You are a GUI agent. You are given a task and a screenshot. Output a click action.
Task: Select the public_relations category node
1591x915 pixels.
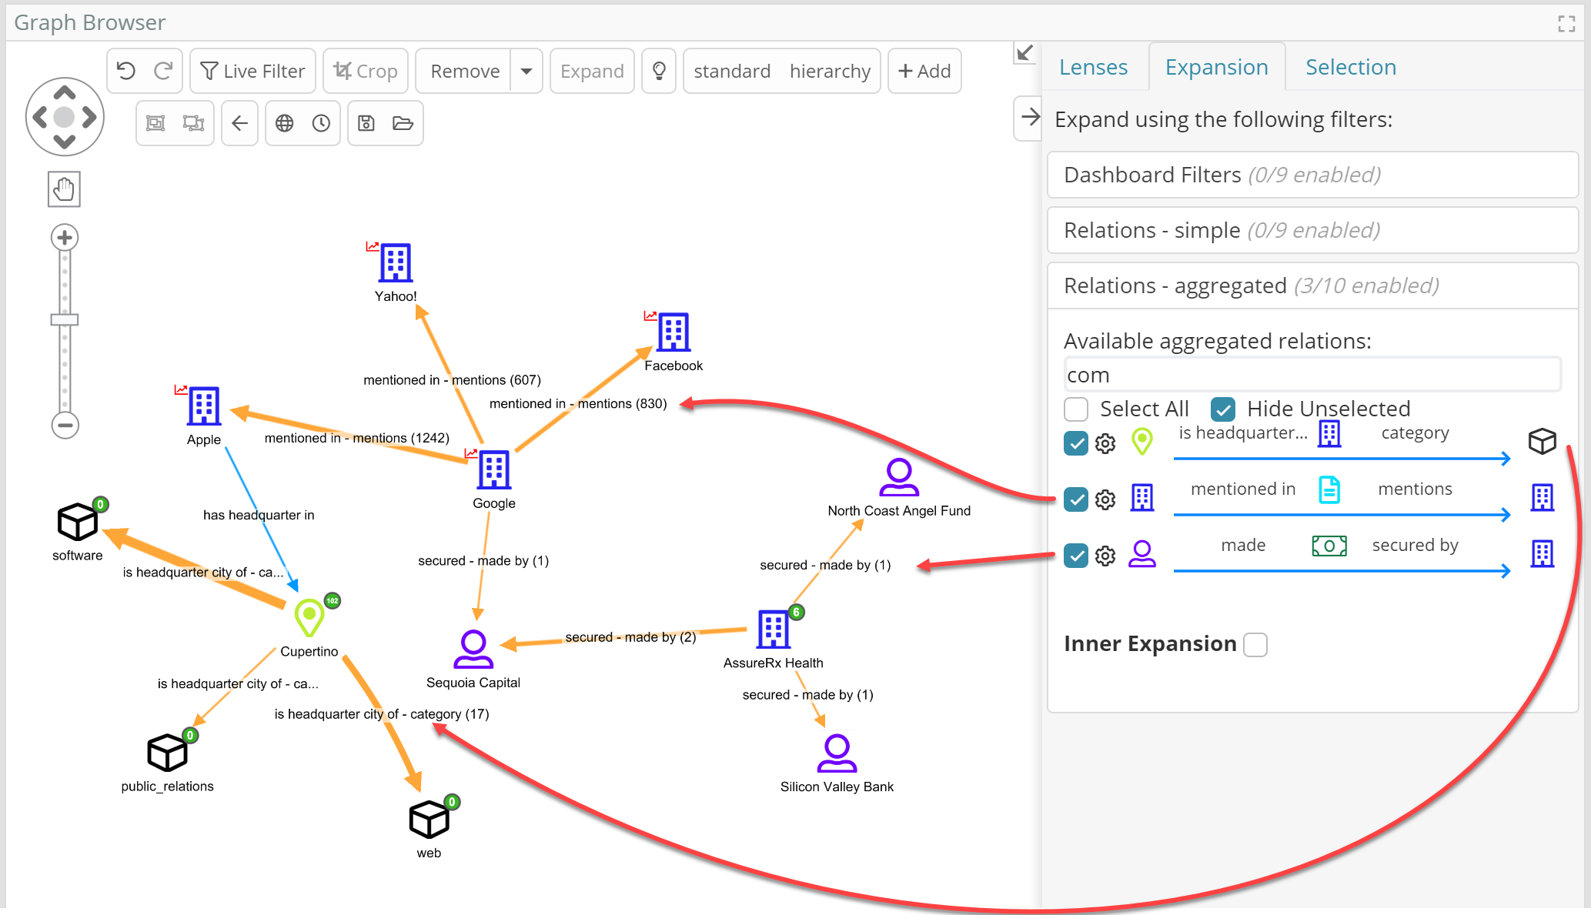[x=167, y=753]
